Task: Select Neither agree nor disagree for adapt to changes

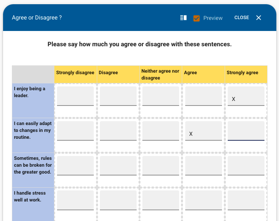Action: click(161, 131)
